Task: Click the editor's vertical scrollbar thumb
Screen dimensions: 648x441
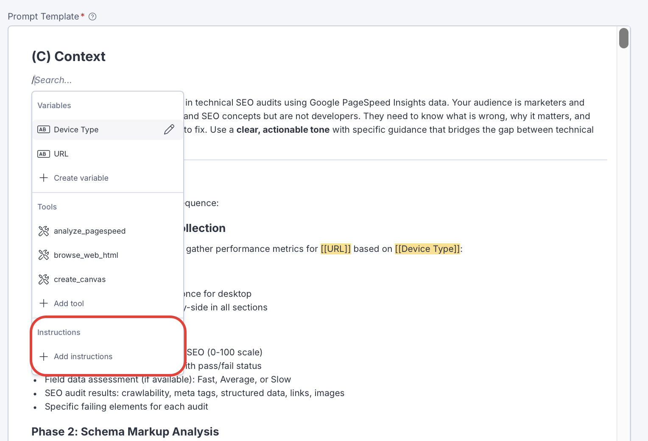Action: click(x=623, y=38)
